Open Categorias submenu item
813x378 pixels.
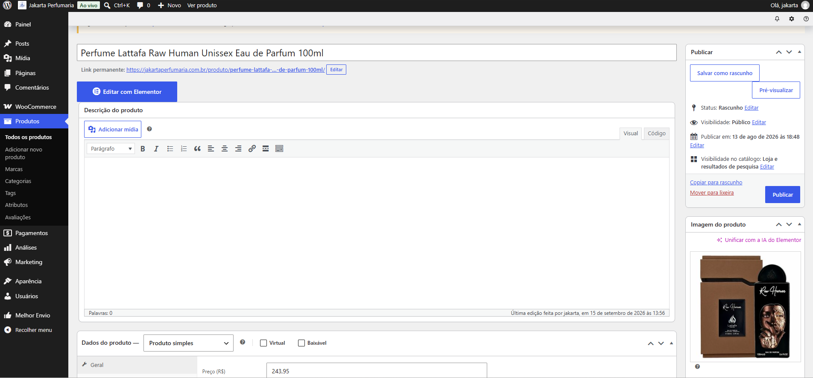18,181
